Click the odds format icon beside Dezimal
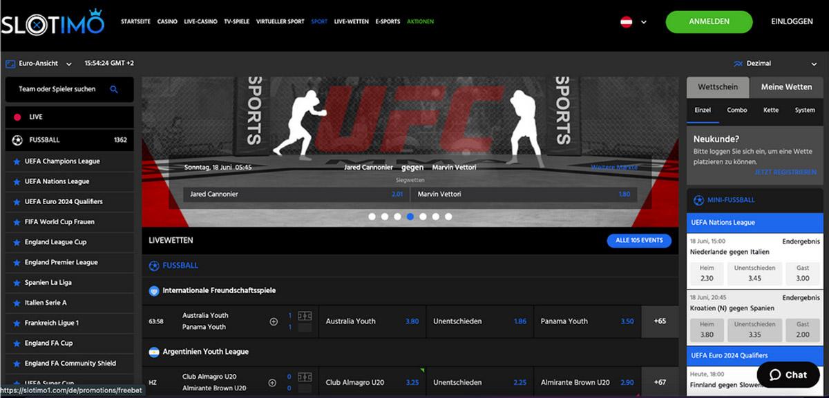Image resolution: width=829 pixels, height=398 pixels. click(x=739, y=63)
